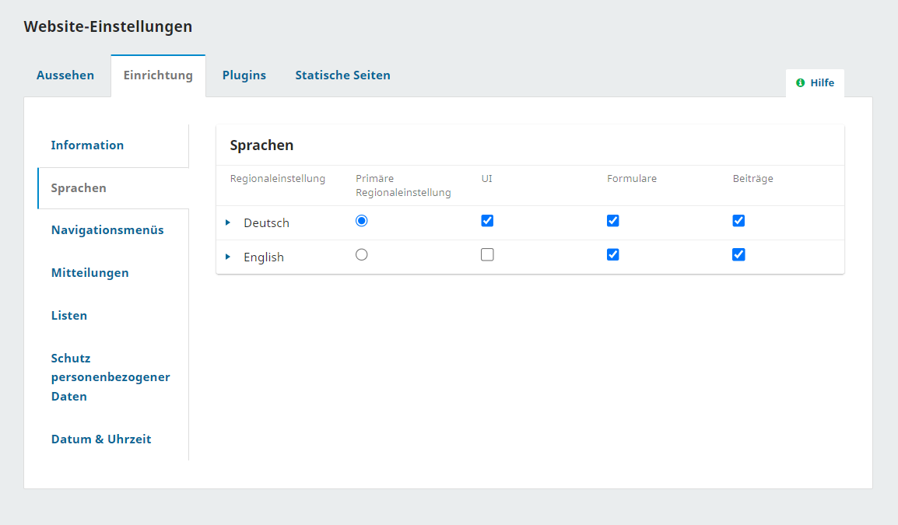The image size is (898, 525).
Task: Click the green Hilfe info icon
Action: [800, 83]
